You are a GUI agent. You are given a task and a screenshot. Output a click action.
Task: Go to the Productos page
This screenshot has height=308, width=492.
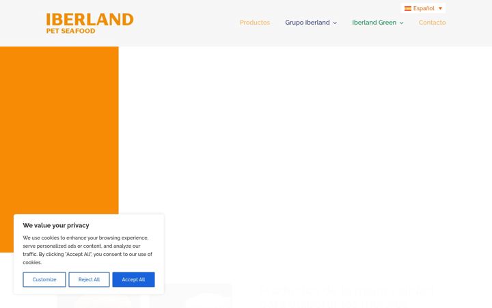(255, 23)
